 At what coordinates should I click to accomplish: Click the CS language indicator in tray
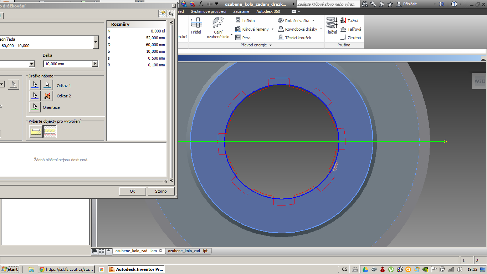tap(344, 269)
